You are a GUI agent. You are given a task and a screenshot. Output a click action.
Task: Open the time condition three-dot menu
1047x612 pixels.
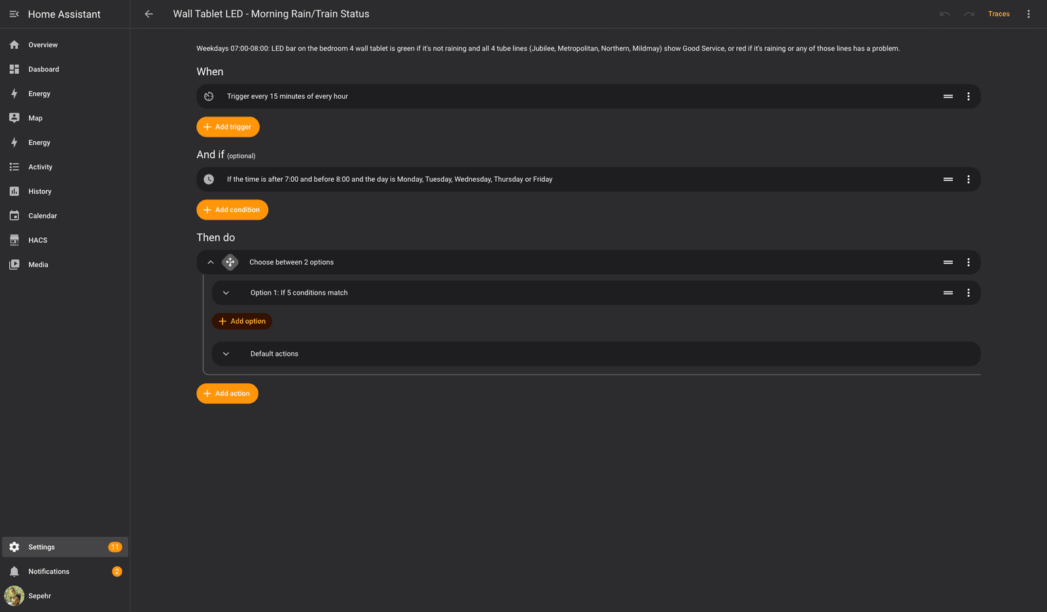(x=968, y=179)
